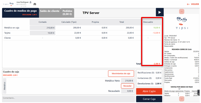Edit Contado amount for Tarjeta
Image resolution: width=201 pixels, height=103 pixels.
43,33
